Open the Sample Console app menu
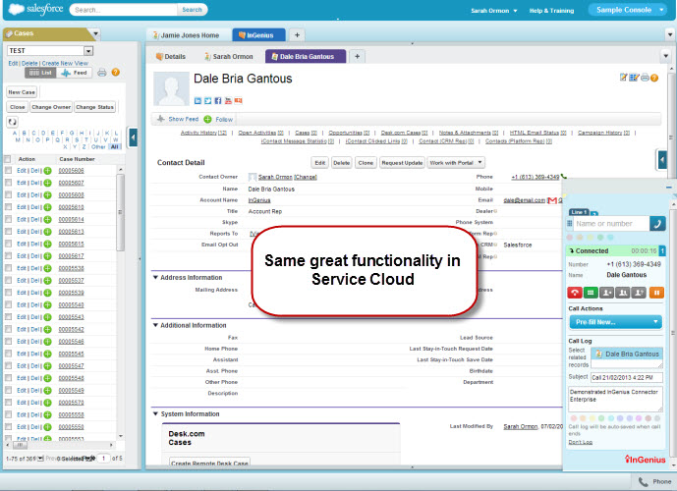 tap(628, 10)
